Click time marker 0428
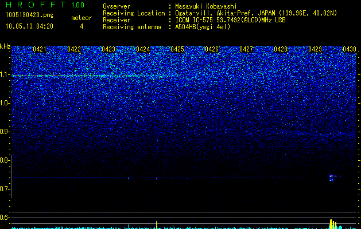Screen dimensions: 361x229 coord(281,49)
